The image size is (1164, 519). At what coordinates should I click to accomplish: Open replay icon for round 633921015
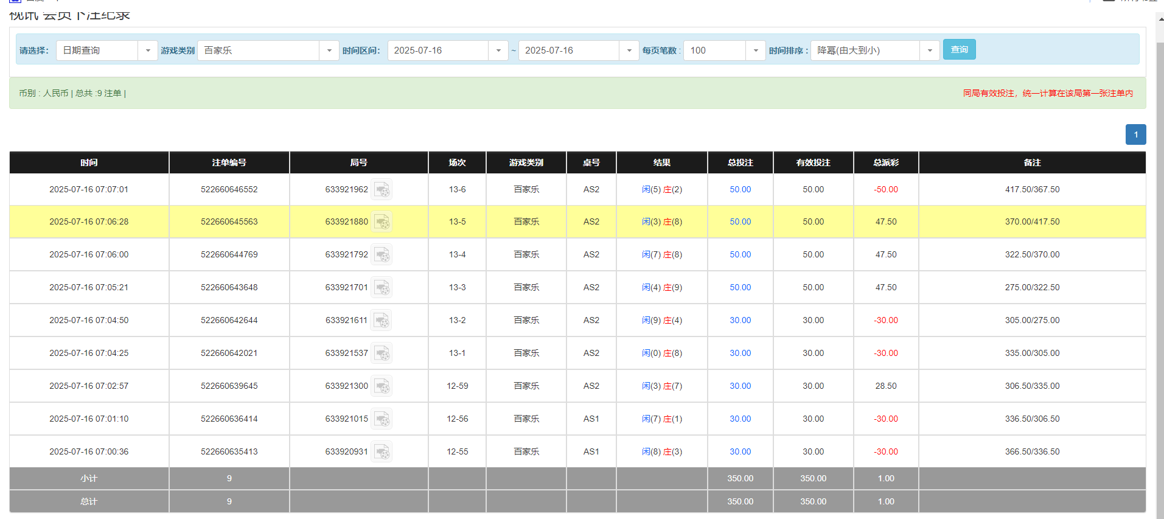(382, 419)
